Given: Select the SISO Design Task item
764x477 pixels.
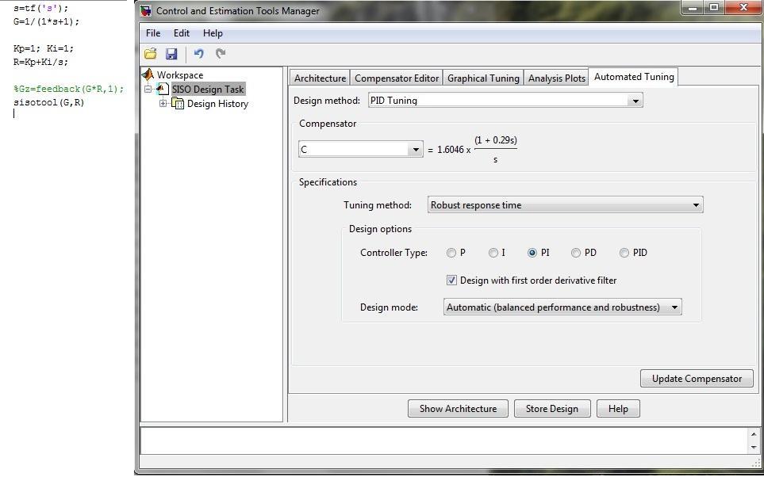Looking at the screenshot, I should [x=208, y=89].
